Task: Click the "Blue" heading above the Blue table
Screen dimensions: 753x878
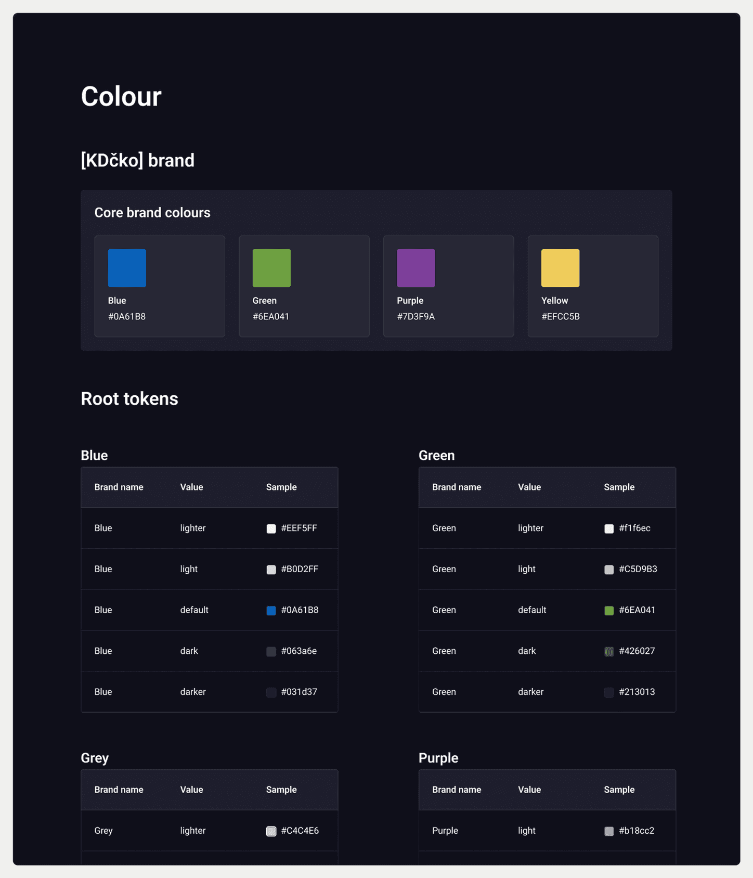Action: [95, 455]
